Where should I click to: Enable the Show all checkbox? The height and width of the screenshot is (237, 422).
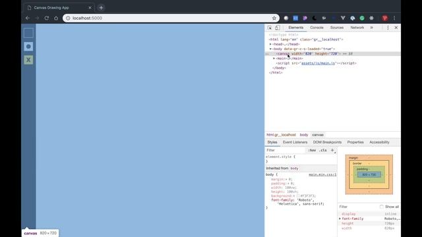coord(381,207)
